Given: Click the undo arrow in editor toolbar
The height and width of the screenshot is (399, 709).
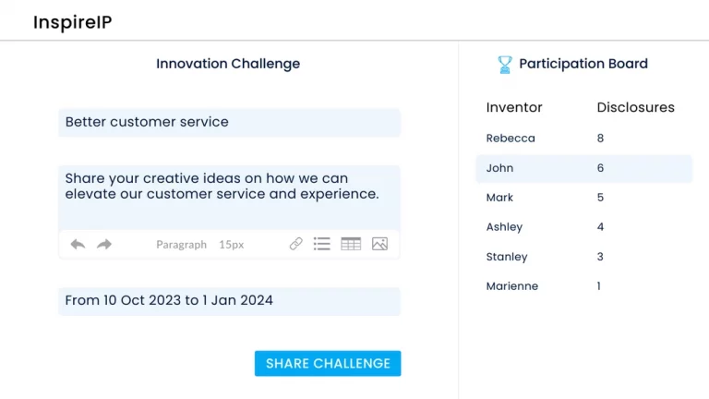Looking at the screenshot, I should (78, 245).
